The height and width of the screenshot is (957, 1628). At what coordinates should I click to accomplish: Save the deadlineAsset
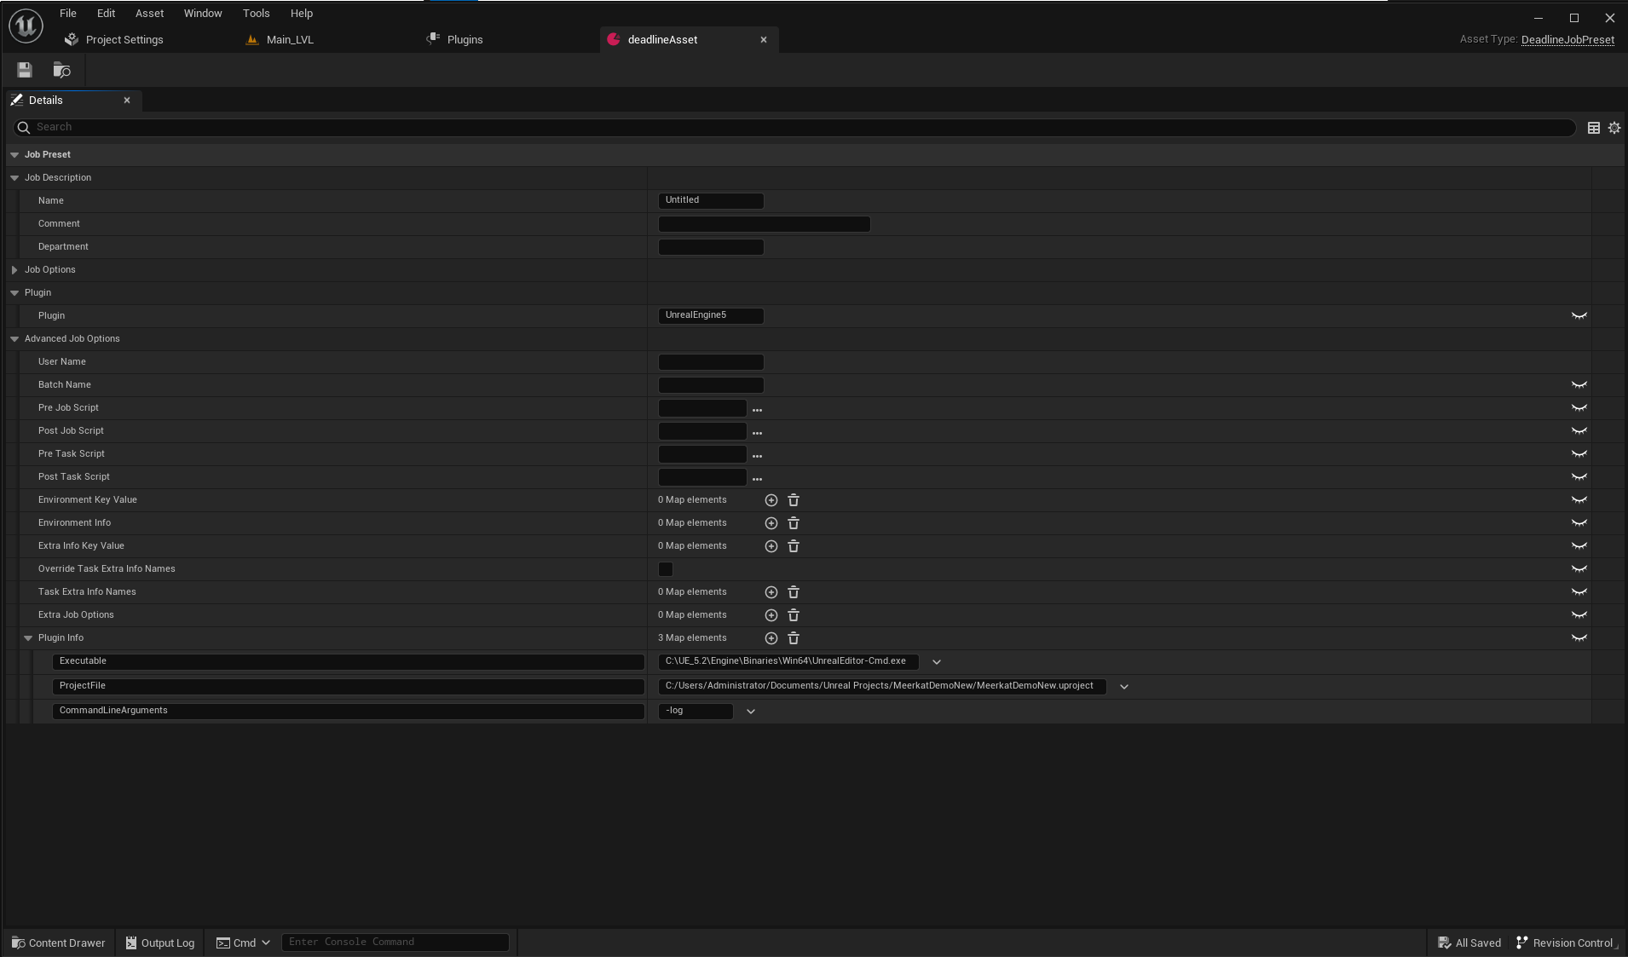click(24, 69)
